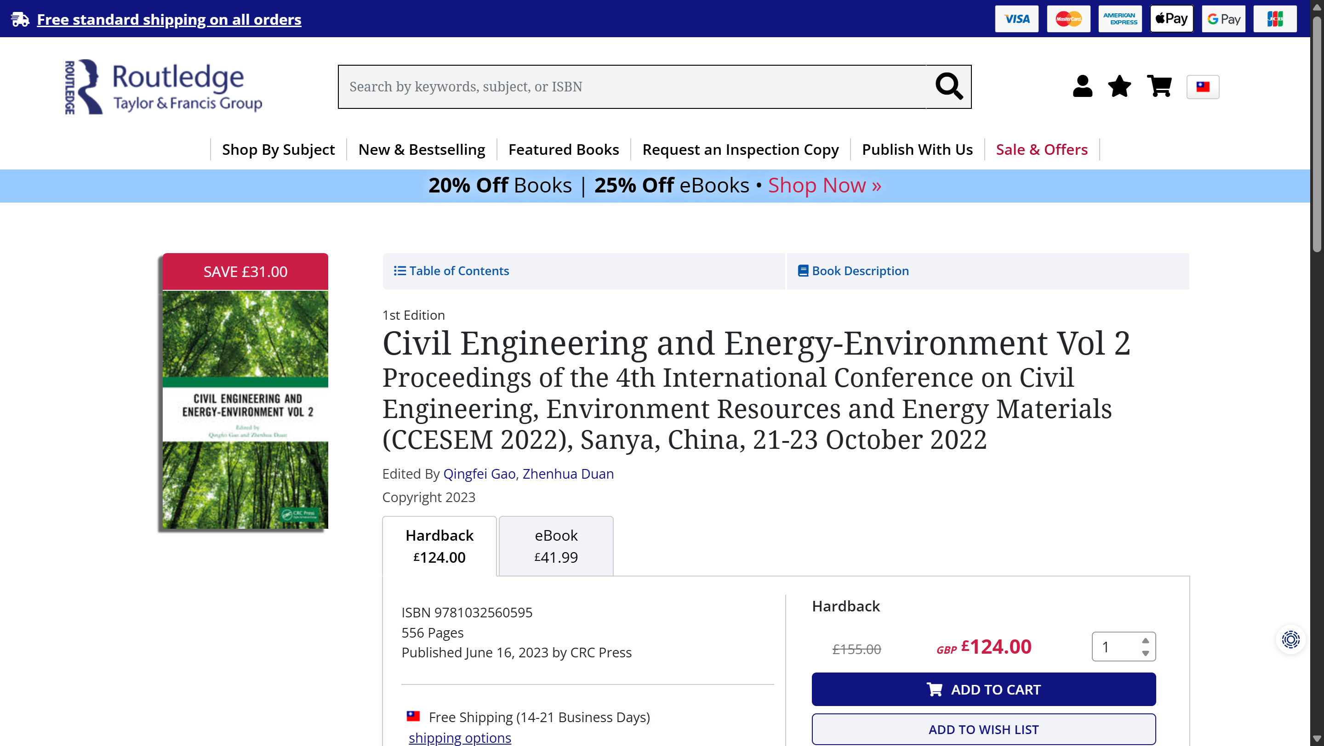Open the shopping cart icon in header
This screenshot has height=746, width=1324.
[x=1159, y=86]
